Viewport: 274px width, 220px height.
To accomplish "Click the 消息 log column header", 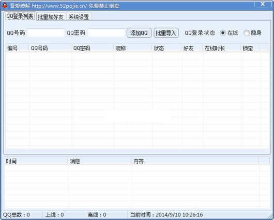I will pyautogui.click(x=100, y=161).
